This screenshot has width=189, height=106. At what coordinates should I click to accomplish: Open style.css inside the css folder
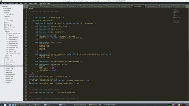click(x=11, y=14)
